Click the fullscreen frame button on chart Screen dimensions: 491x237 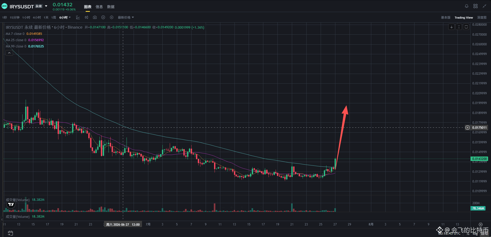tap(466, 27)
